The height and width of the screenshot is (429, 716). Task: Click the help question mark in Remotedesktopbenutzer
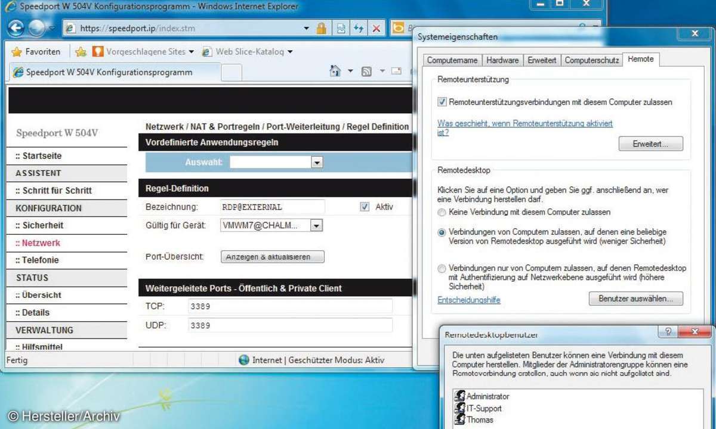click(x=667, y=331)
